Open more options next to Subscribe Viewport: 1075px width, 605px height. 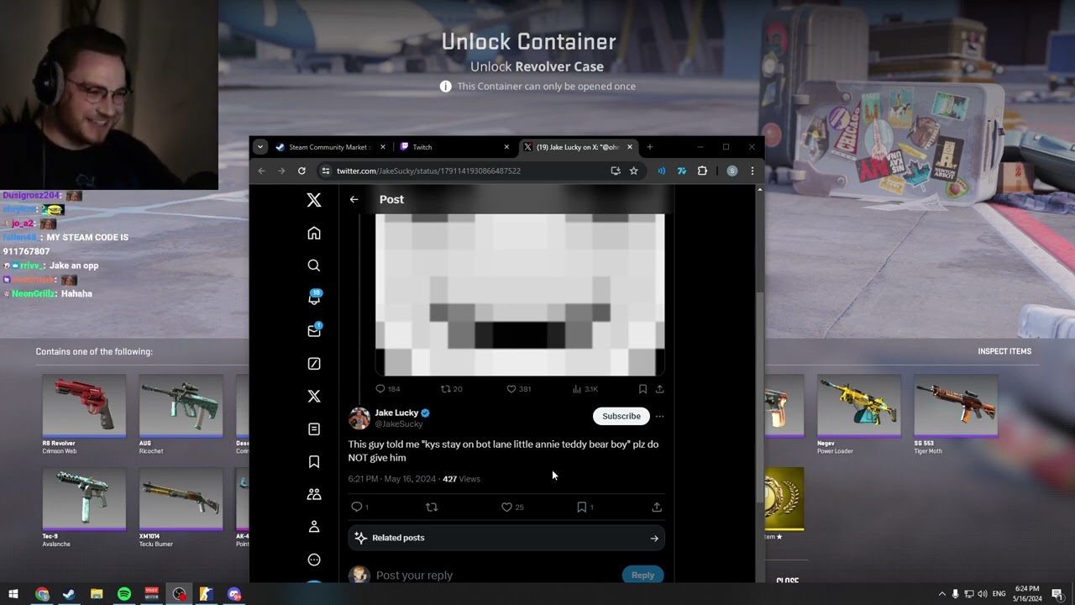[659, 416]
